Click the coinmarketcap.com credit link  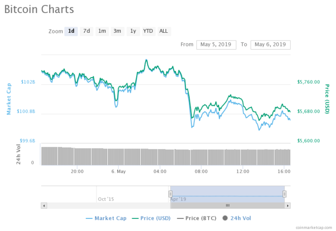click(314, 228)
